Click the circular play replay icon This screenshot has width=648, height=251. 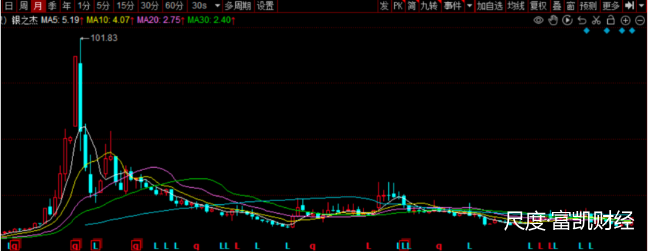pyautogui.click(x=567, y=20)
